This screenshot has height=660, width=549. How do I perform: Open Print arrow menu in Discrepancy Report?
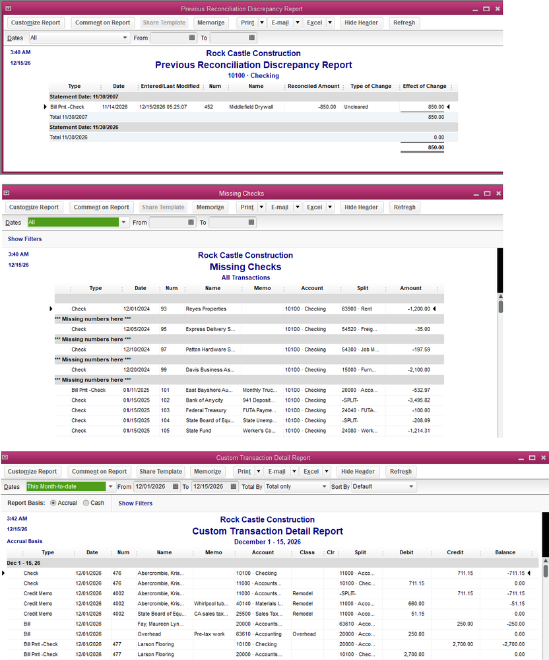tap(262, 22)
